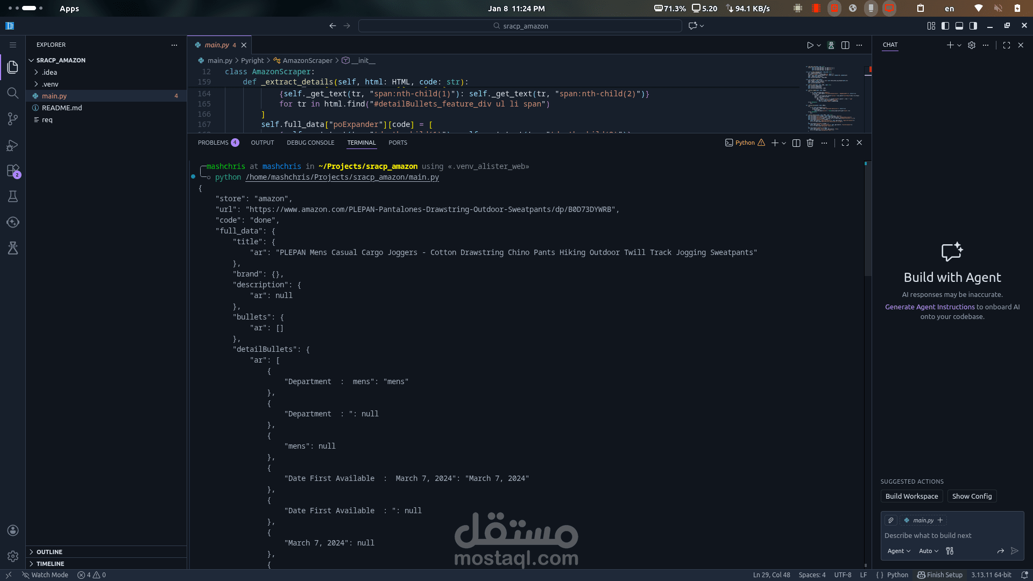Open the Copilot chat icon in title bar
Screen dimensions: 1033x581
(x=693, y=26)
